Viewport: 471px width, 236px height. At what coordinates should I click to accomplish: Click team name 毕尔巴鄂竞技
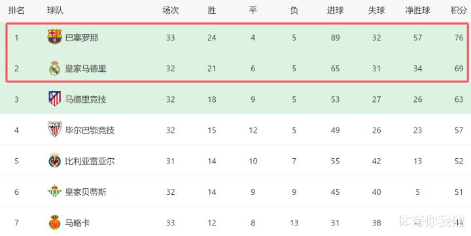point(90,130)
